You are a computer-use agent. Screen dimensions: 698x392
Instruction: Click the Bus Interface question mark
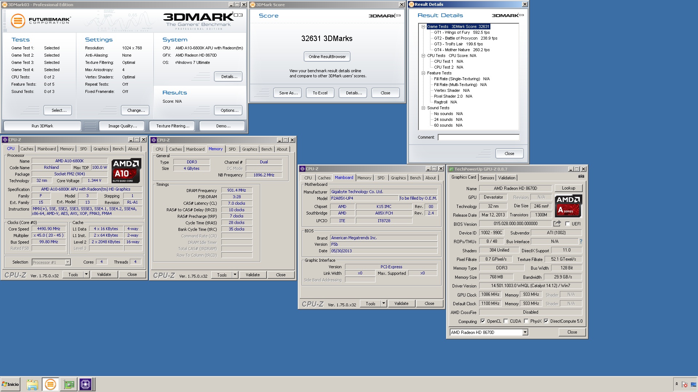pos(581,241)
